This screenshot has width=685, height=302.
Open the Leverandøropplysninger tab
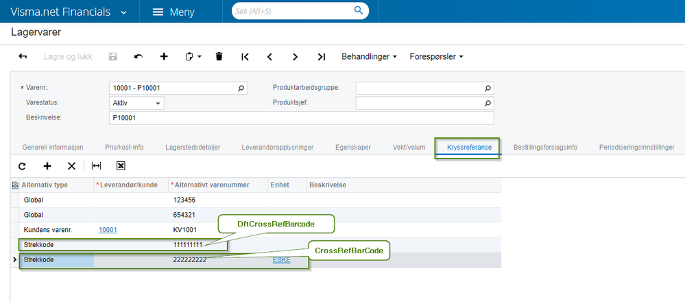tap(277, 147)
